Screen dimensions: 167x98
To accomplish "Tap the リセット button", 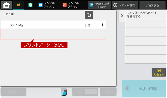I will (x=159, y=72).
